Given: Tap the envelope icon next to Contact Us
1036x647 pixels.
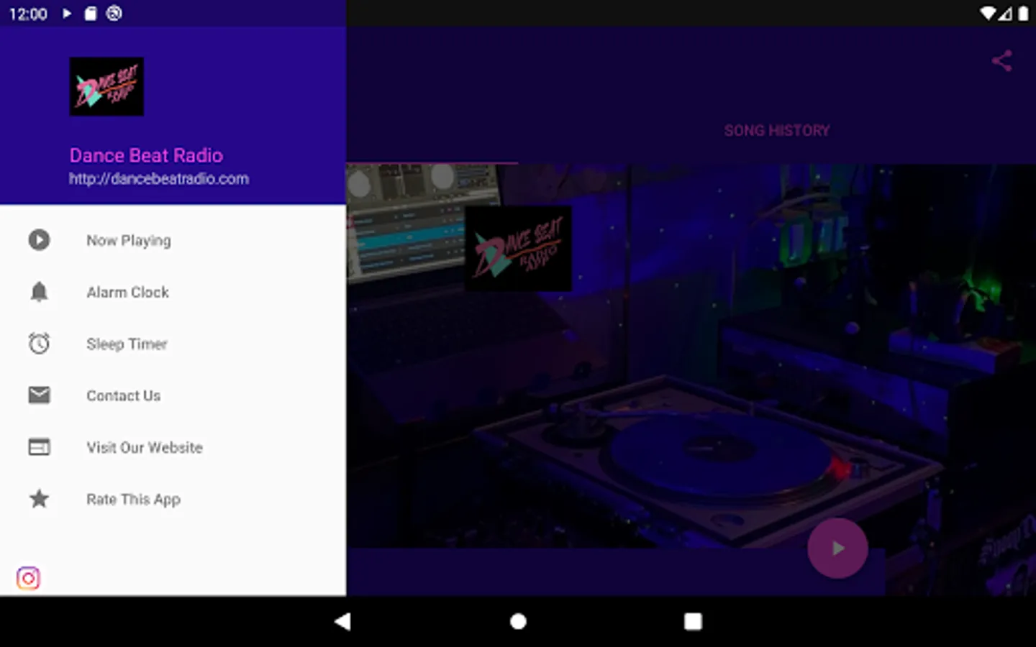Looking at the screenshot, I should (39, 395).
